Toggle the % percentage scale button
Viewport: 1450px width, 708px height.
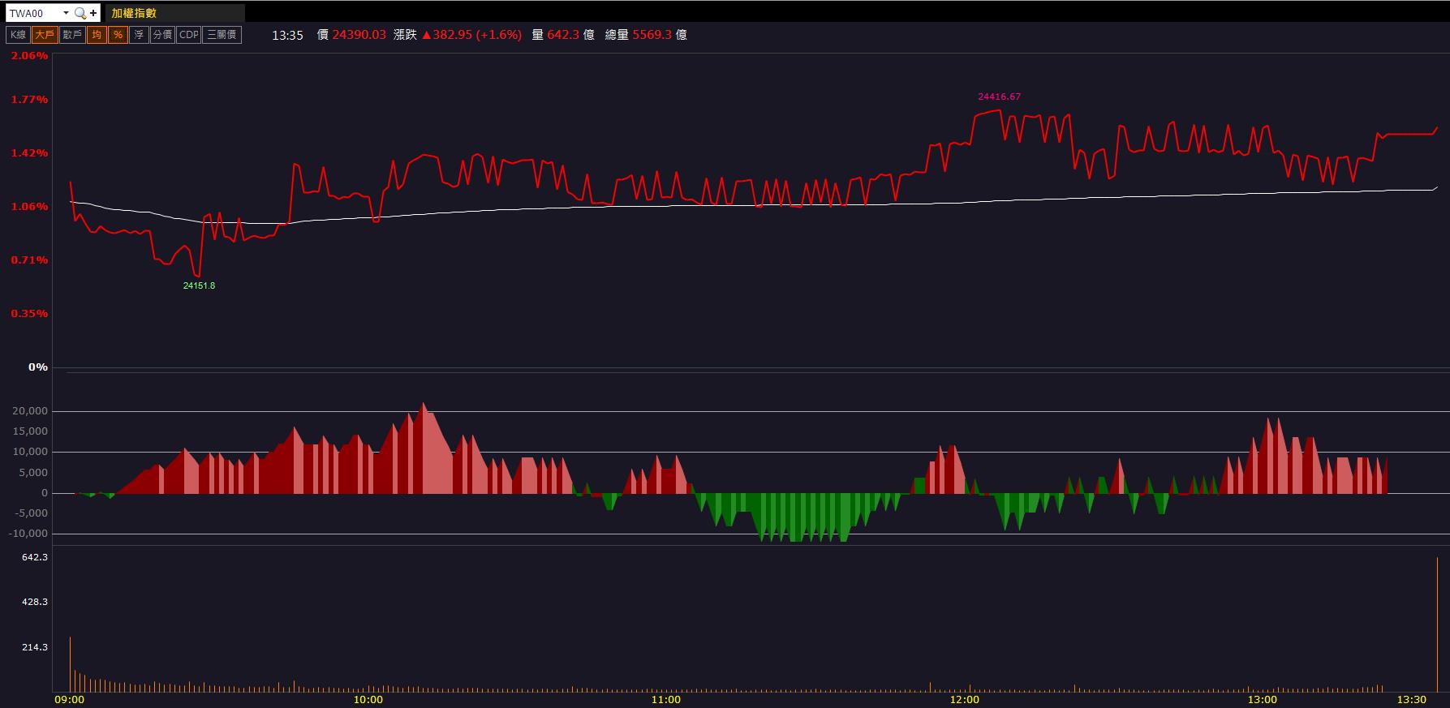118,35
